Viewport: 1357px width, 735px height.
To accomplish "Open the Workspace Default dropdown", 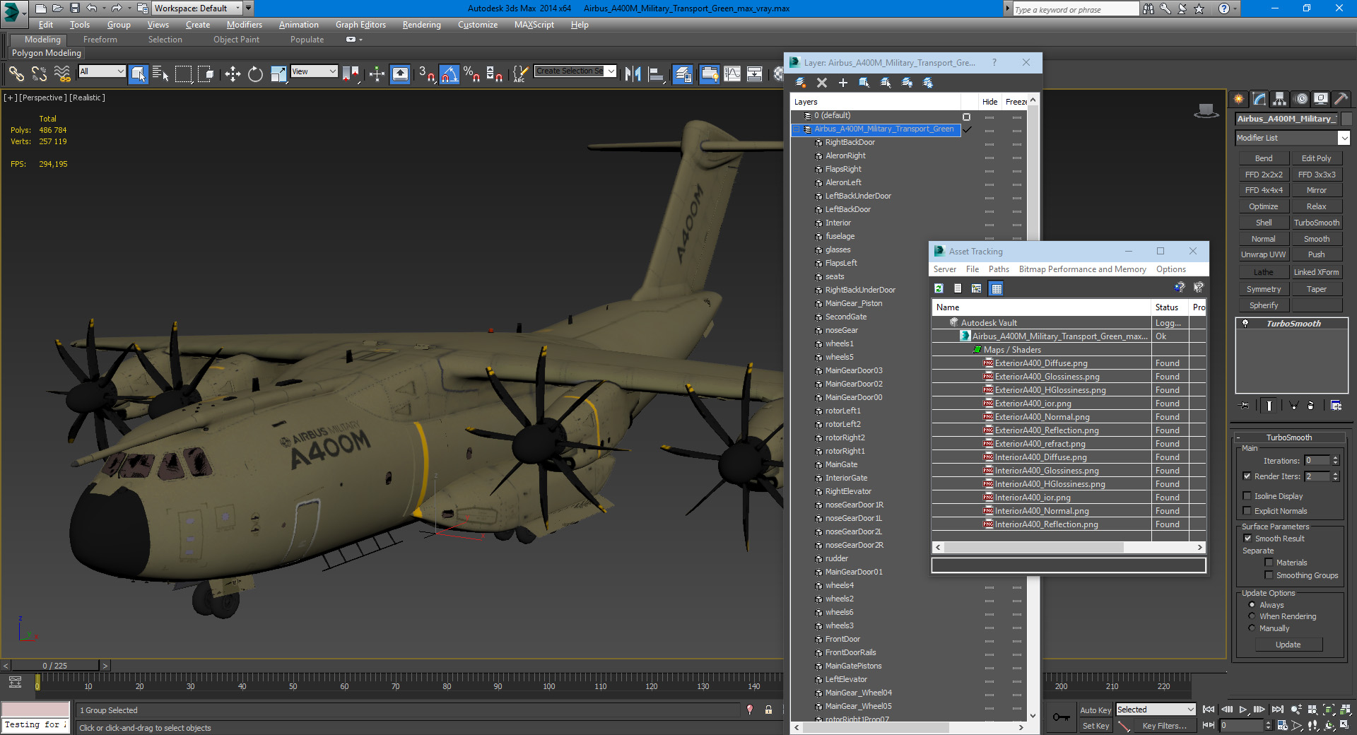I will tap(198, 8).
